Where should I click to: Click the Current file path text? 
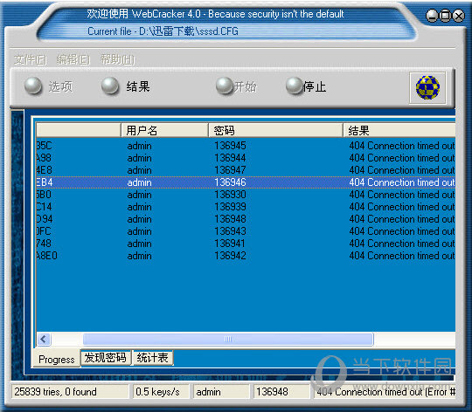point(163,31)
